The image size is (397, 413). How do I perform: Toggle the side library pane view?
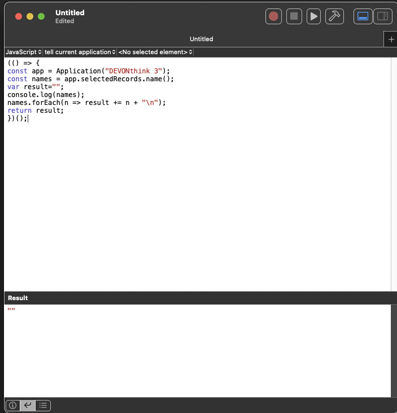(382, 16)
